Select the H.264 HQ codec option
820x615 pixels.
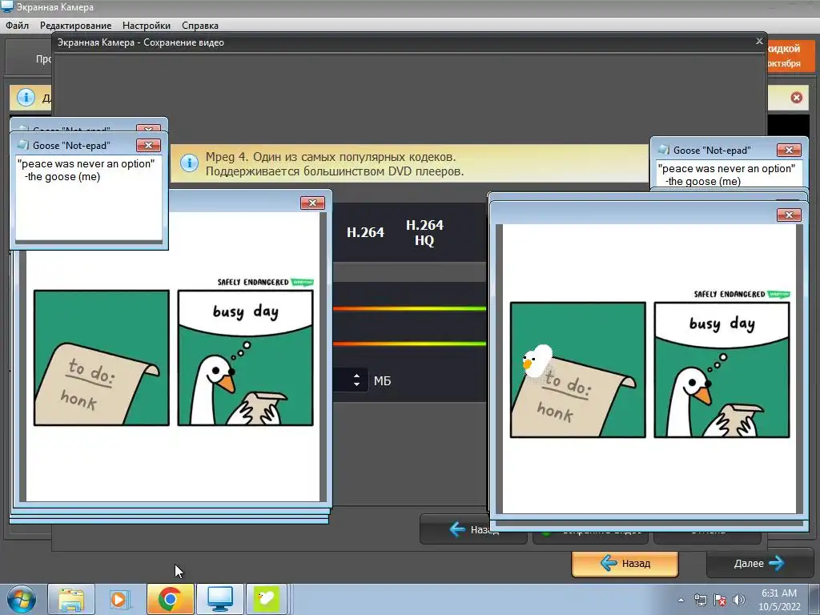coord(424,232)
